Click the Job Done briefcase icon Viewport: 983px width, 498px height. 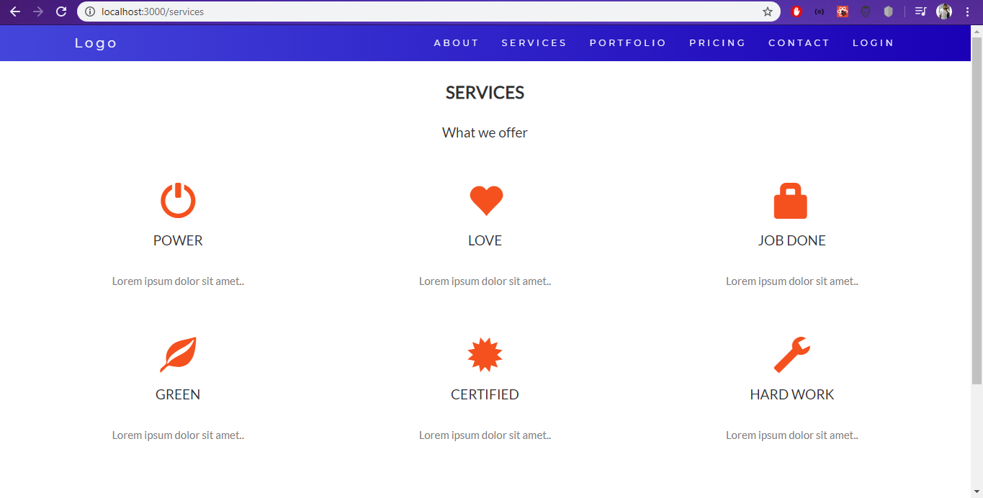(x=791, y=200)
